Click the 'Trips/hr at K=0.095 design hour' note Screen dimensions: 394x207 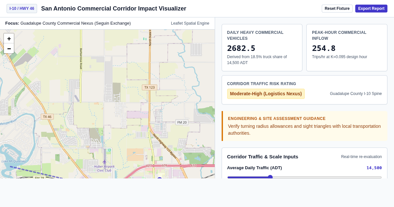pos(339,57)
